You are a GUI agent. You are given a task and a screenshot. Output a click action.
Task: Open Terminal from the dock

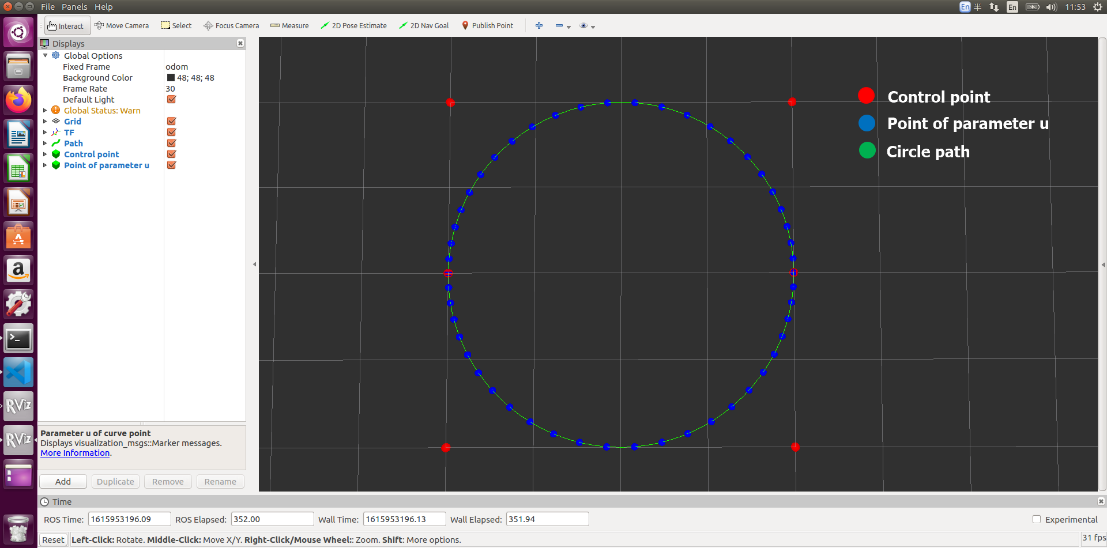18,338
